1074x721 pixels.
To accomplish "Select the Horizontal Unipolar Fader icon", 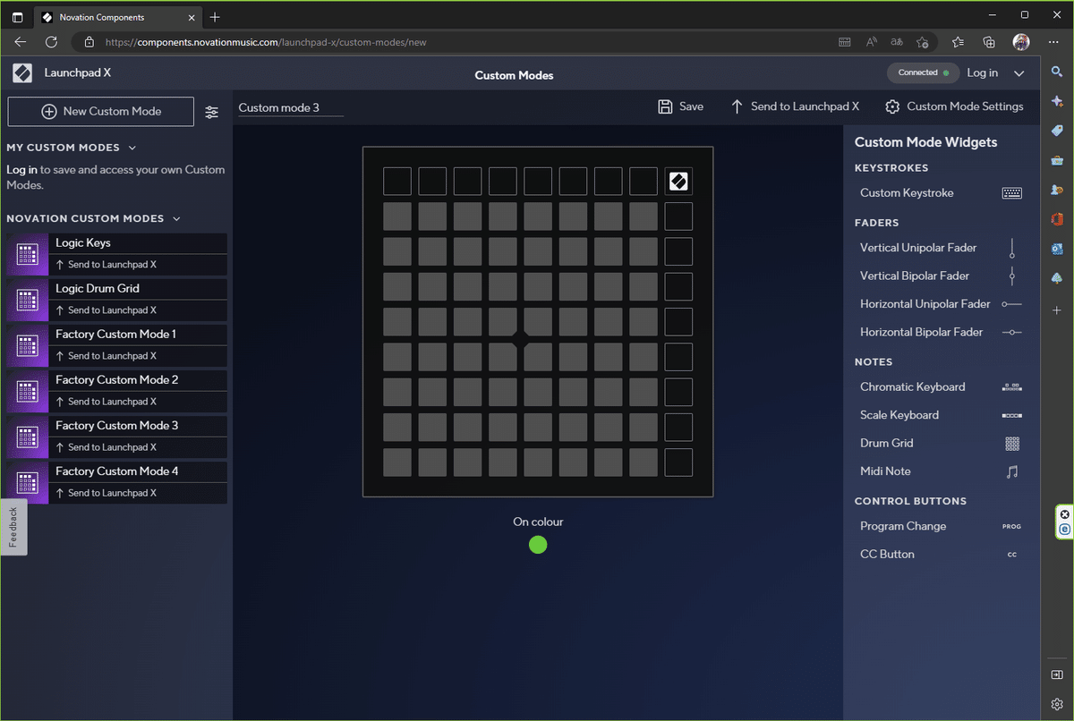I will (x=1012, y=304).
